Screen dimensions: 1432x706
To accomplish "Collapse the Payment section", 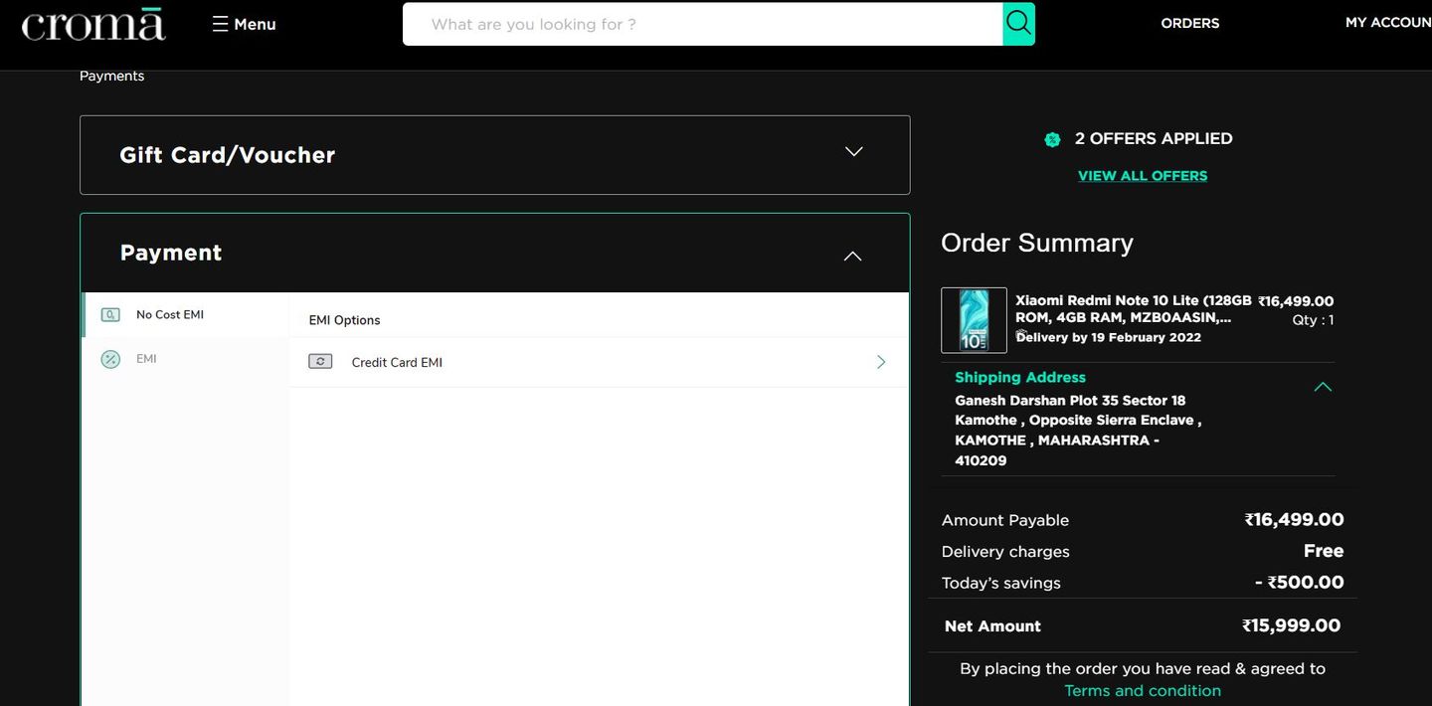I will tap(852, 256).
